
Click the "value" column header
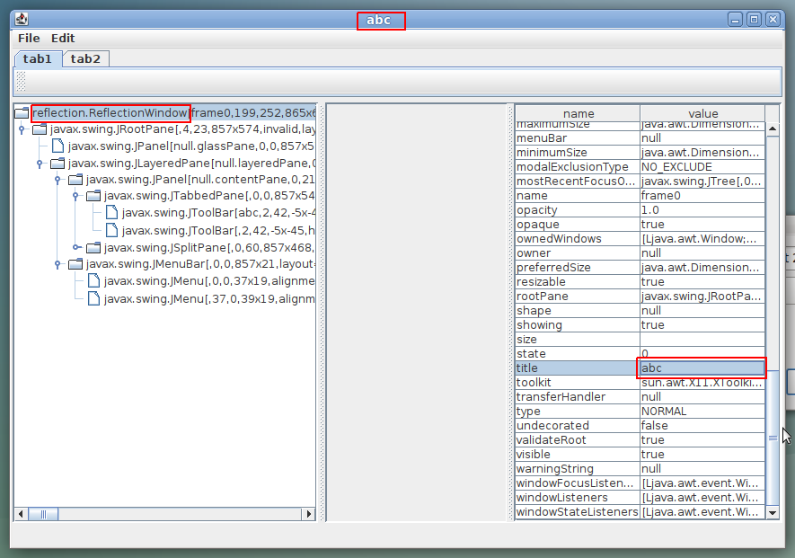tap(702, 113)
